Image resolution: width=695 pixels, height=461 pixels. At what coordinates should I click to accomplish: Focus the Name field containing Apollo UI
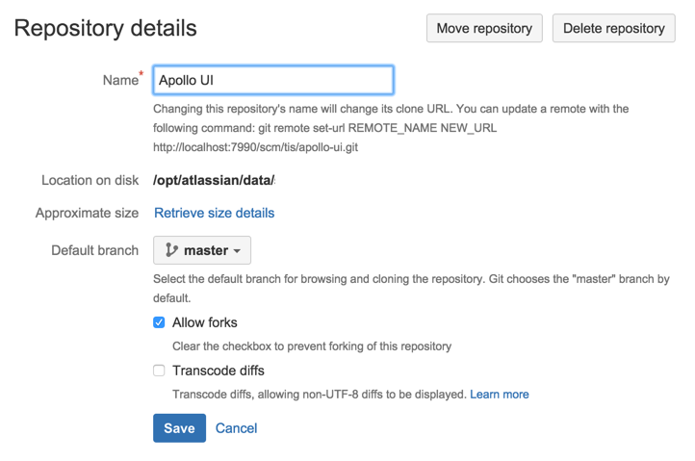[x=273, y=80]
